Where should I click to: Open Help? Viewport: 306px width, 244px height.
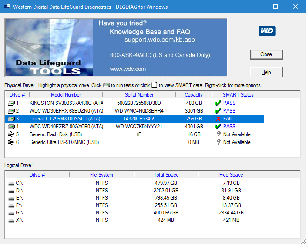(x=266, y=72)
